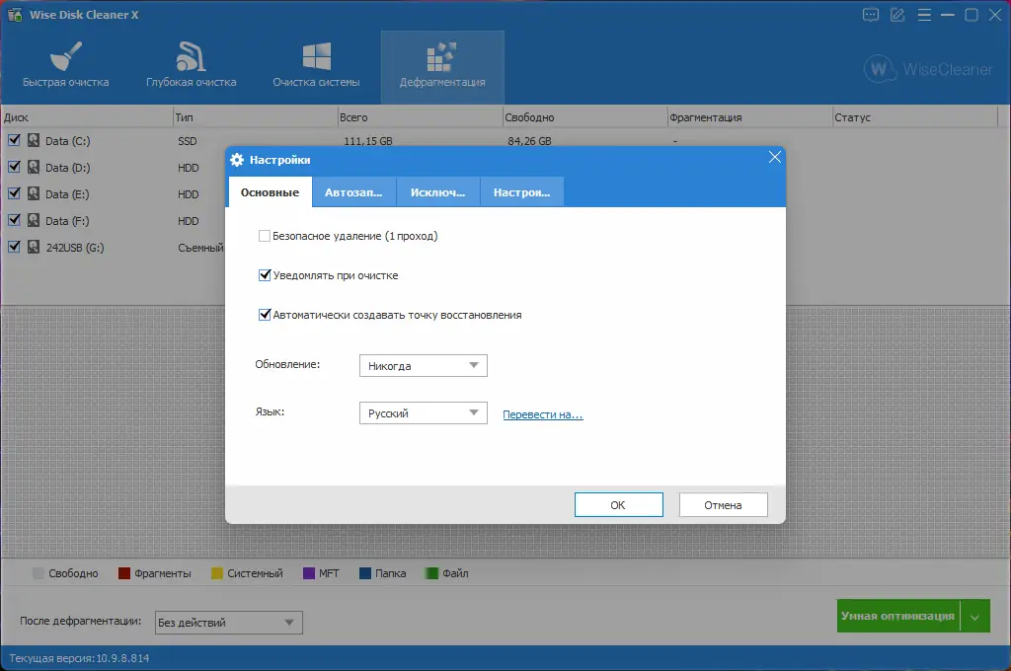Screen dimensions: 1011x671
Task: Enable Безопасное удаление (1 проход) checkbox
Action: click(x=265, y=236)
